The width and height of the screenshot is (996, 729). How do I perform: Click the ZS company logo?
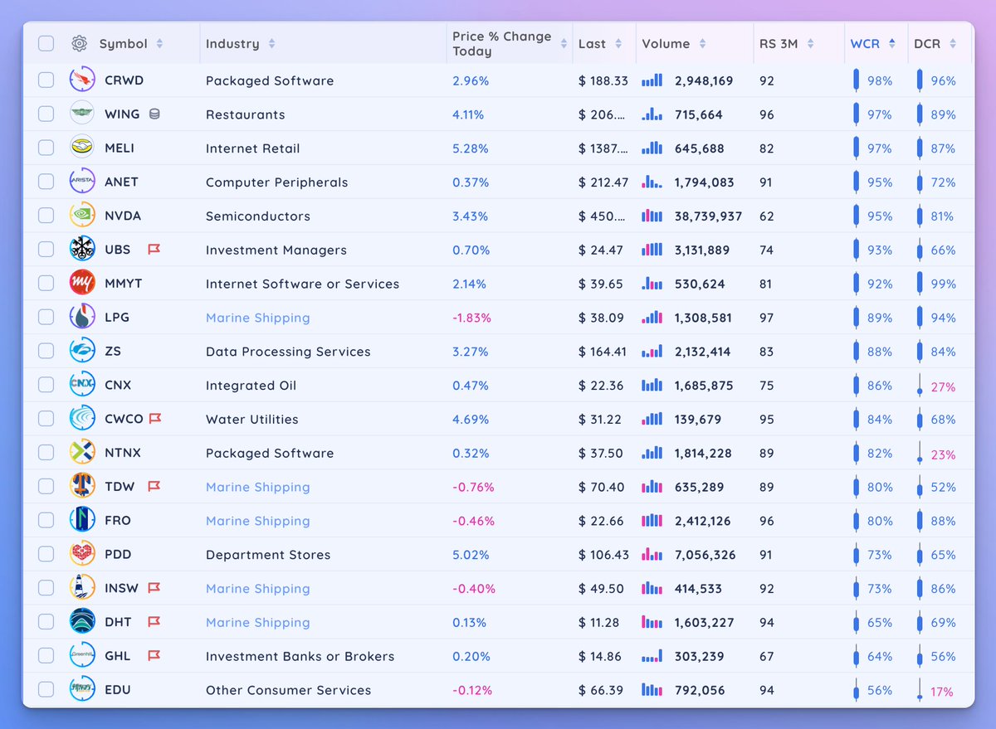pos(82,352)
